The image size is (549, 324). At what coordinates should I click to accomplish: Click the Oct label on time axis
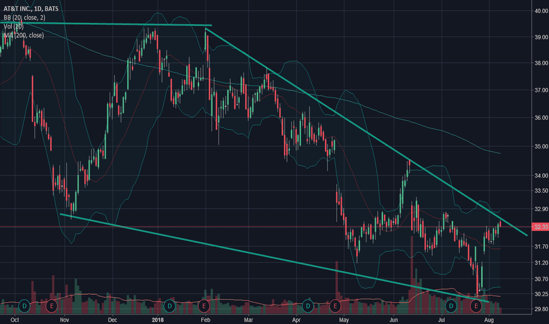(14, 319)
